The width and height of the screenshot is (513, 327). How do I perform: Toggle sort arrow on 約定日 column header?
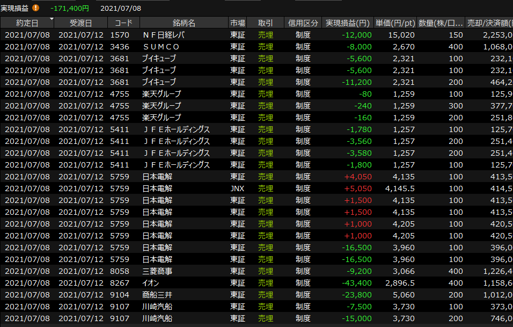pos(52,19)
